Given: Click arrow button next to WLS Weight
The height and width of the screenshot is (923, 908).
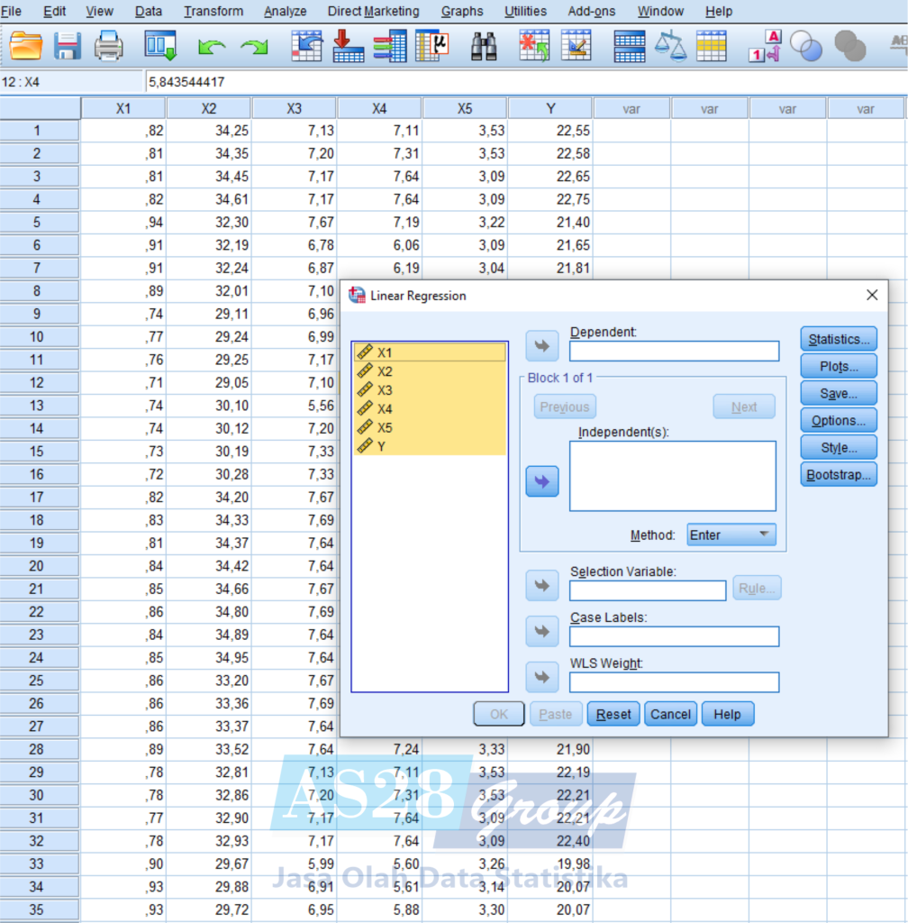Looking at the screenshot, I should [541, 677].
